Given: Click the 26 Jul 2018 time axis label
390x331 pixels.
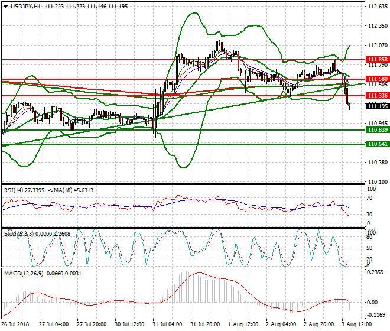Looking at the screenshot, I should point(15,324).
